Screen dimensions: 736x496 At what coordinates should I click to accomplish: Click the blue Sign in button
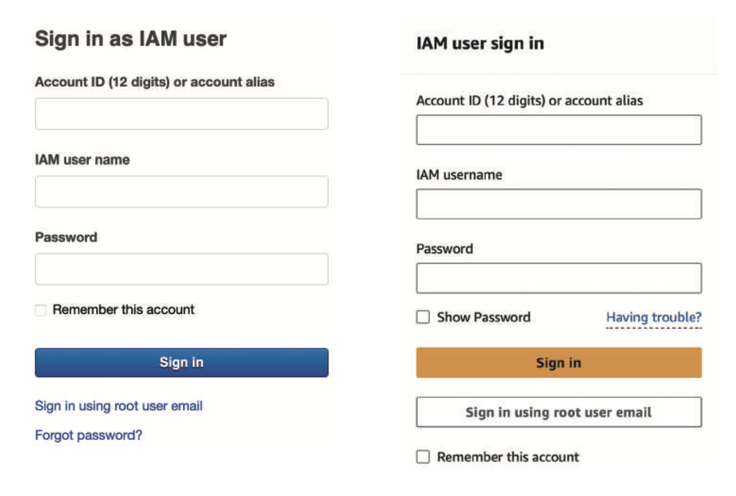tap(182, 363)
